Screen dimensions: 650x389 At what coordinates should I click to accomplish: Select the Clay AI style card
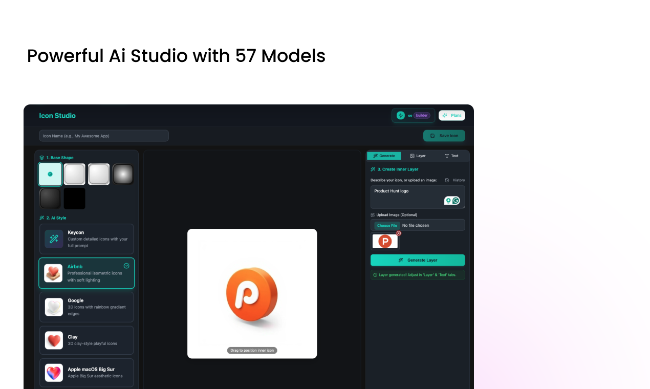tap(86, 340)
